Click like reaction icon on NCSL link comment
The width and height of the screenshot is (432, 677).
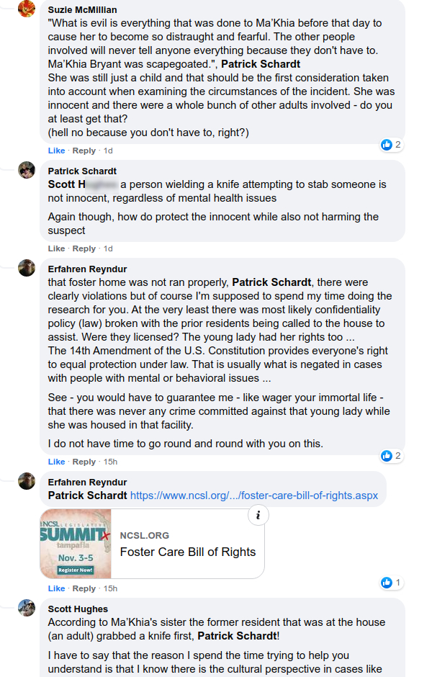(387, 583)
